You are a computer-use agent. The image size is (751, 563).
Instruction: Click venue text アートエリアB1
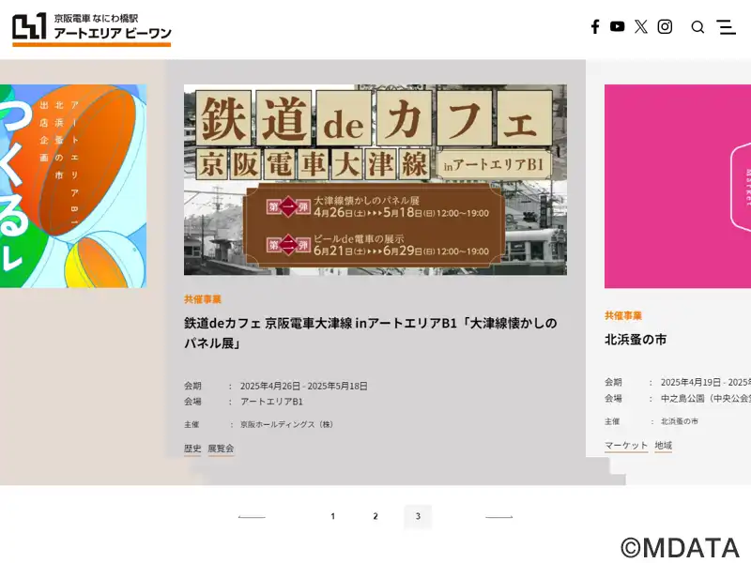coord(271,403)
